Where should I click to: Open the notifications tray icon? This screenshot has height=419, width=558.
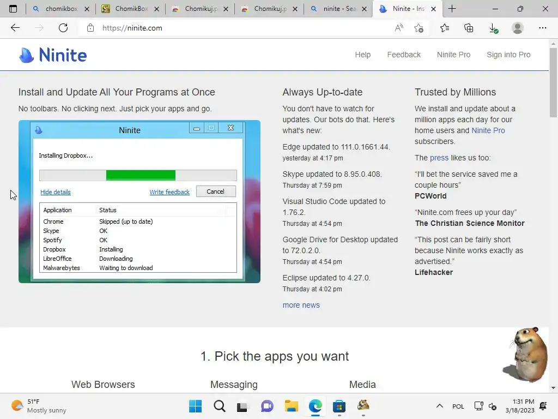pos(543,406)
